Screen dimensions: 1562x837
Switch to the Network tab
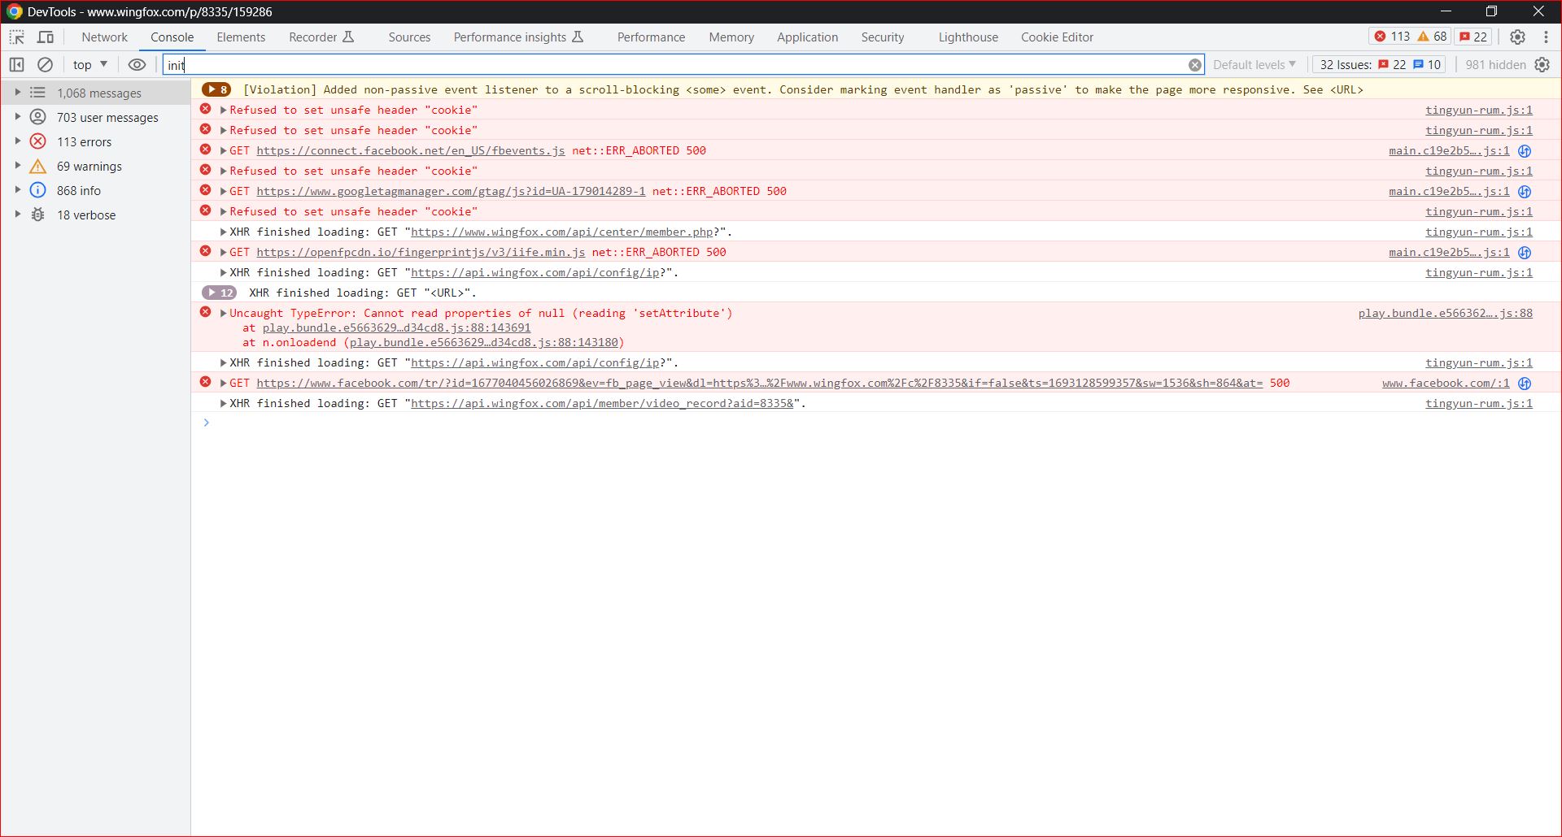tap(104, 37)
